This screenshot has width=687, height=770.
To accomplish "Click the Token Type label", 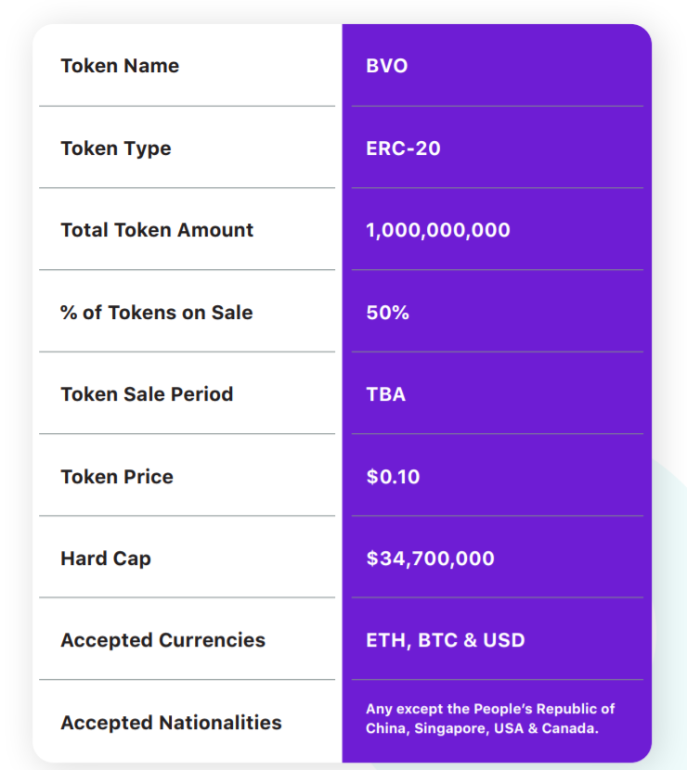I will click(116, 148).
